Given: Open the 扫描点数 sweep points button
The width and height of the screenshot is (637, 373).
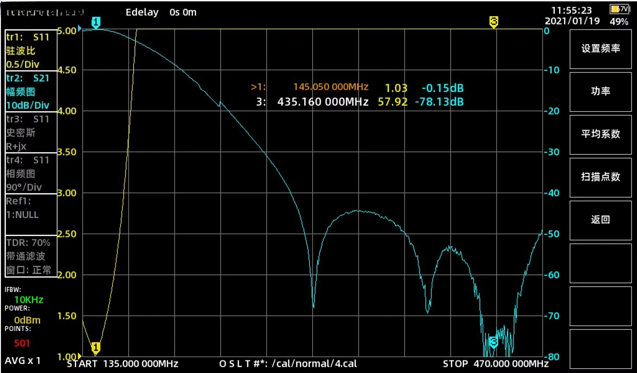Looking at the screenshot, I should tap(600, 177).
